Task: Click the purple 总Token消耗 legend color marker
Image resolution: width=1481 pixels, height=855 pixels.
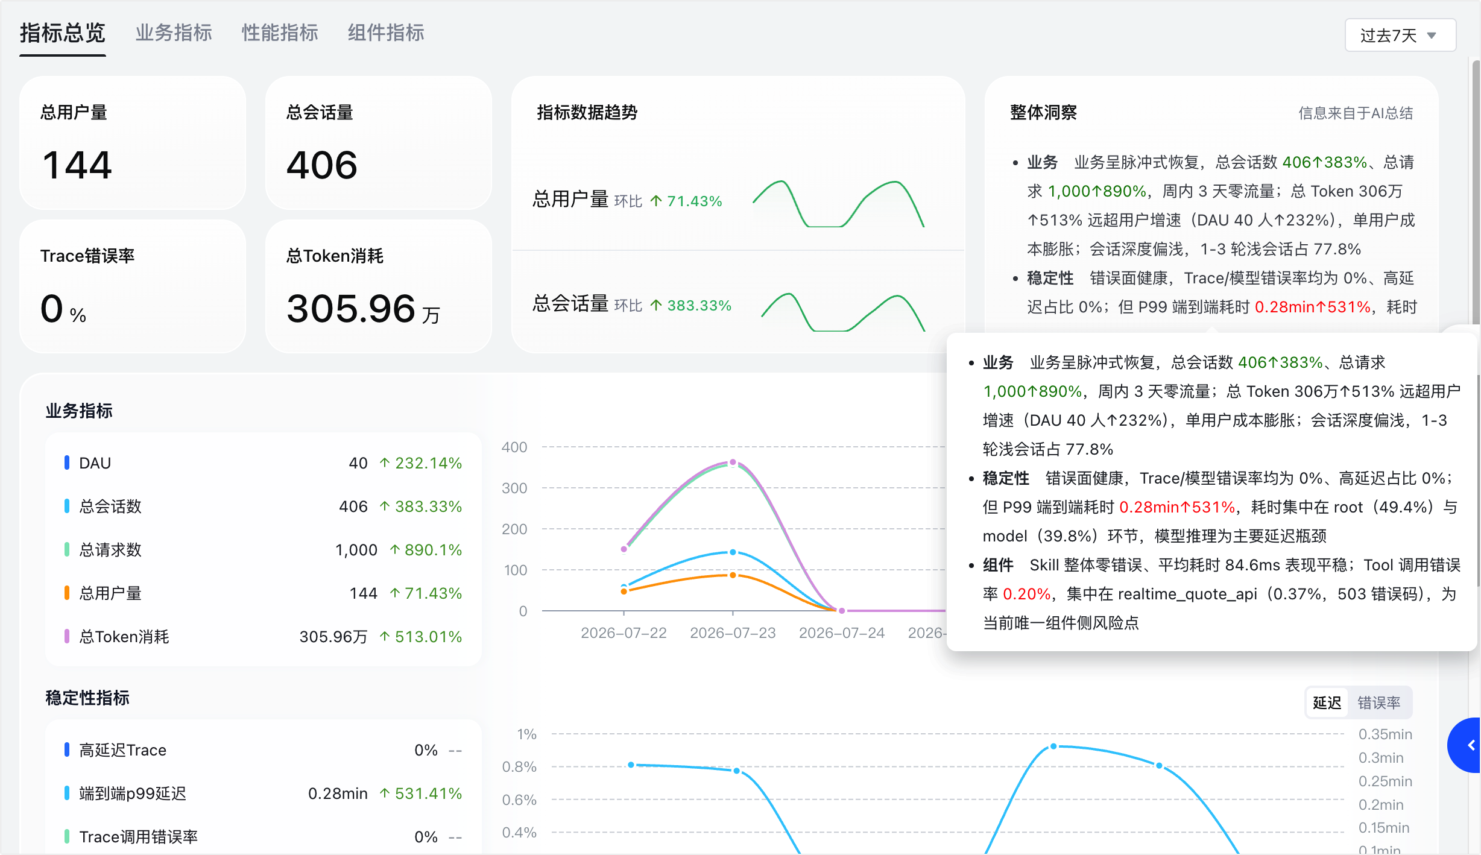Action: click(66, 636)
